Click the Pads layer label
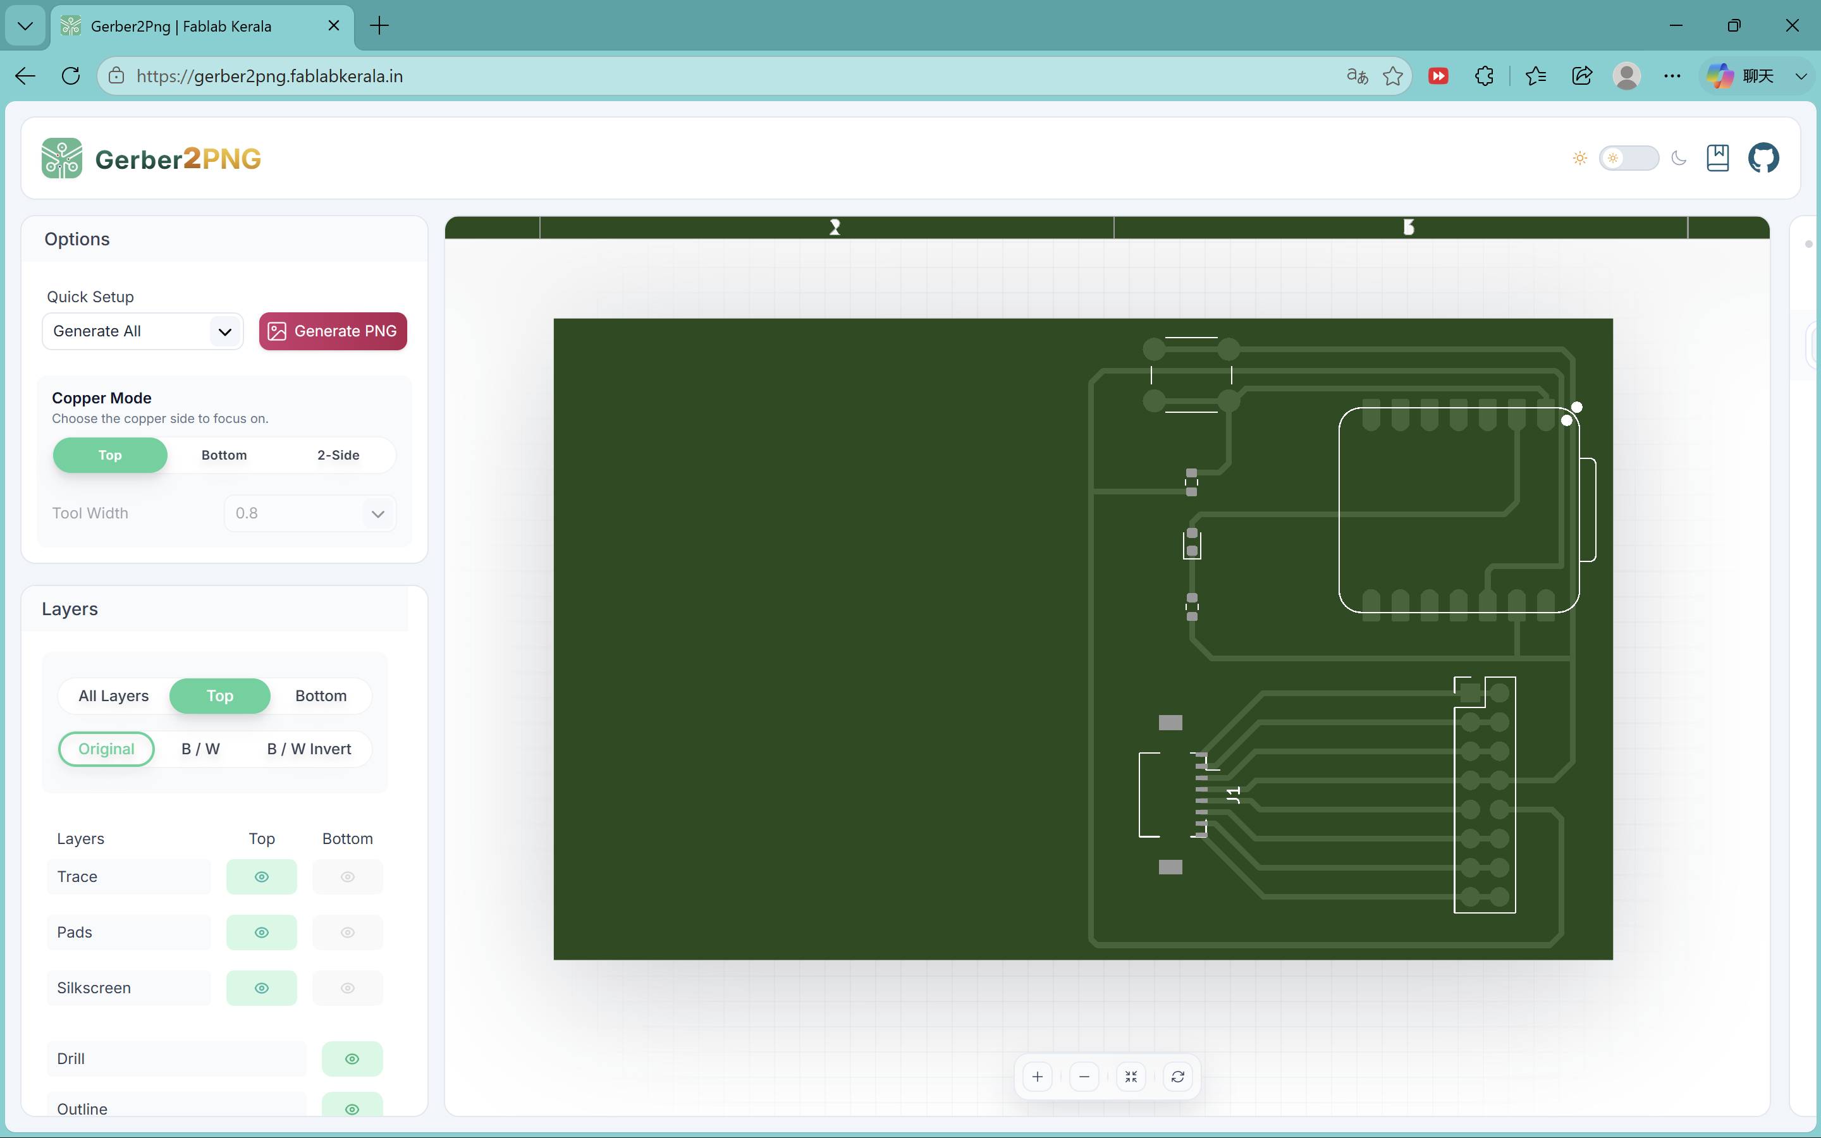The height and width of the screenshot is (1138, 1821). tap(75, 933)
